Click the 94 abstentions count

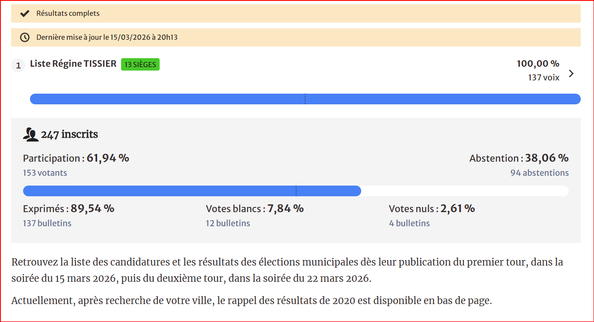539,173
